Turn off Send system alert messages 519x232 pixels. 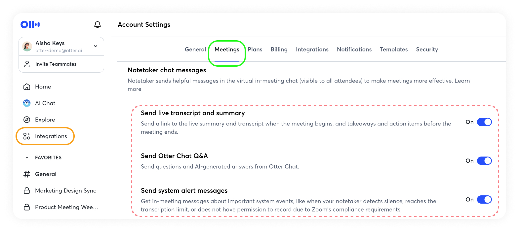point(484,200)
